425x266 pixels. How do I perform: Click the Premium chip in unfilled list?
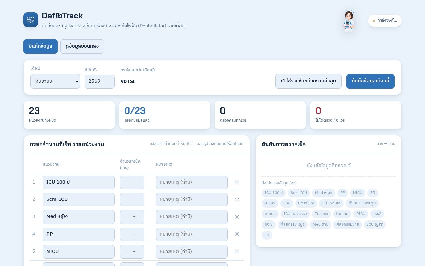pyautogui.click(x=306, y=203)
